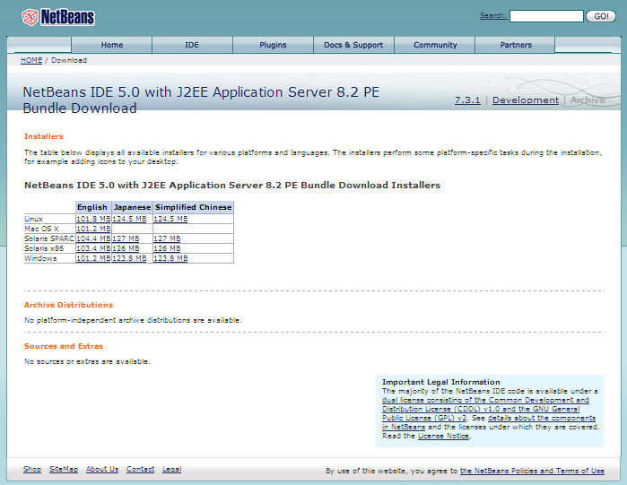Click the Simplified Chinese column header
627x485 pixels.
[x=194, y=207]
